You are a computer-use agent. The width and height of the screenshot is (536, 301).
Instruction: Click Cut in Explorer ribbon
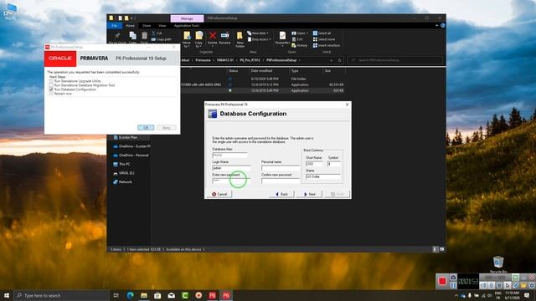click(x=157, y=33)
